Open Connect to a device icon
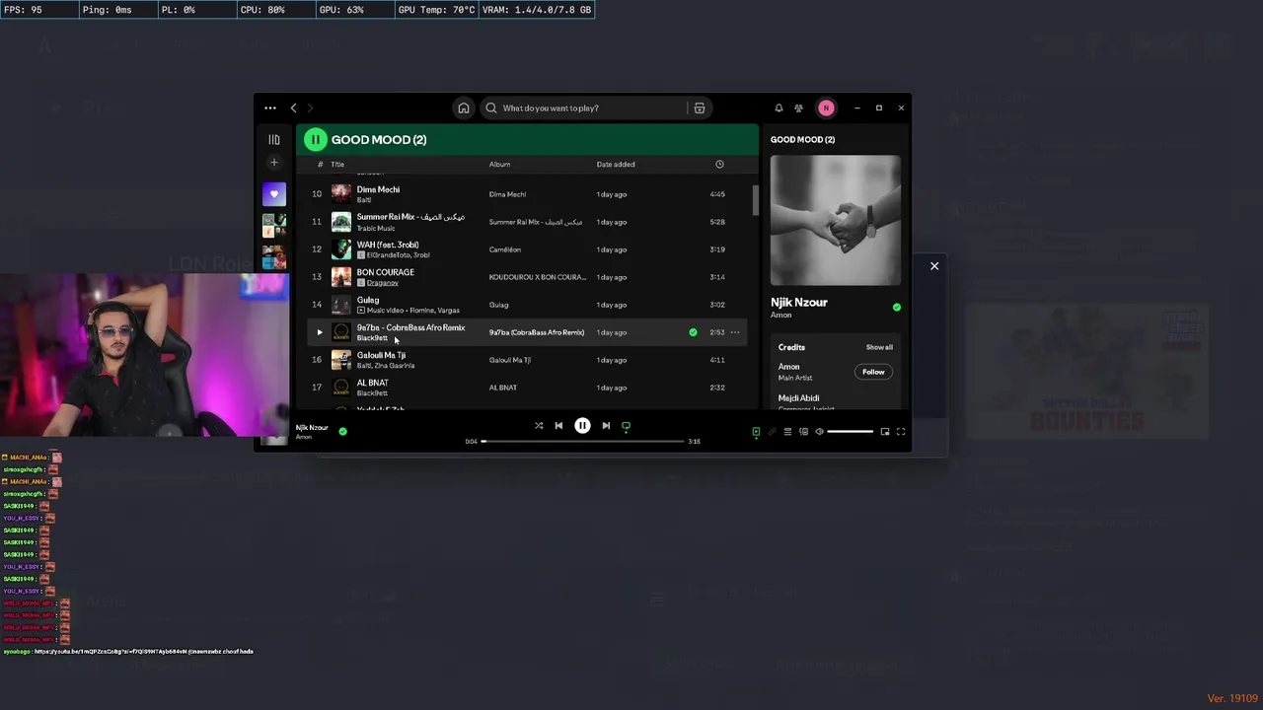This screenshot has width=1263, height=710. coord(803,432)
